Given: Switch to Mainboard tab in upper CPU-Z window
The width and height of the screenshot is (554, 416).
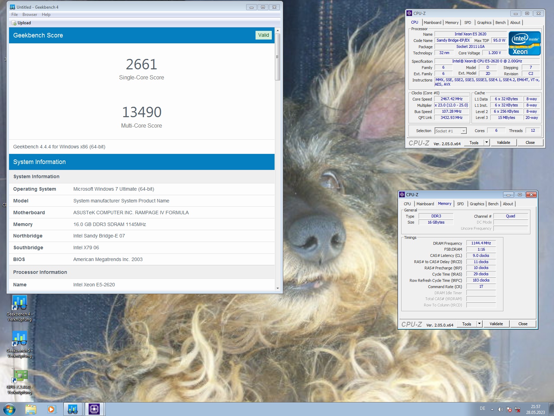Looking at the screenshot, I should 432,23.
